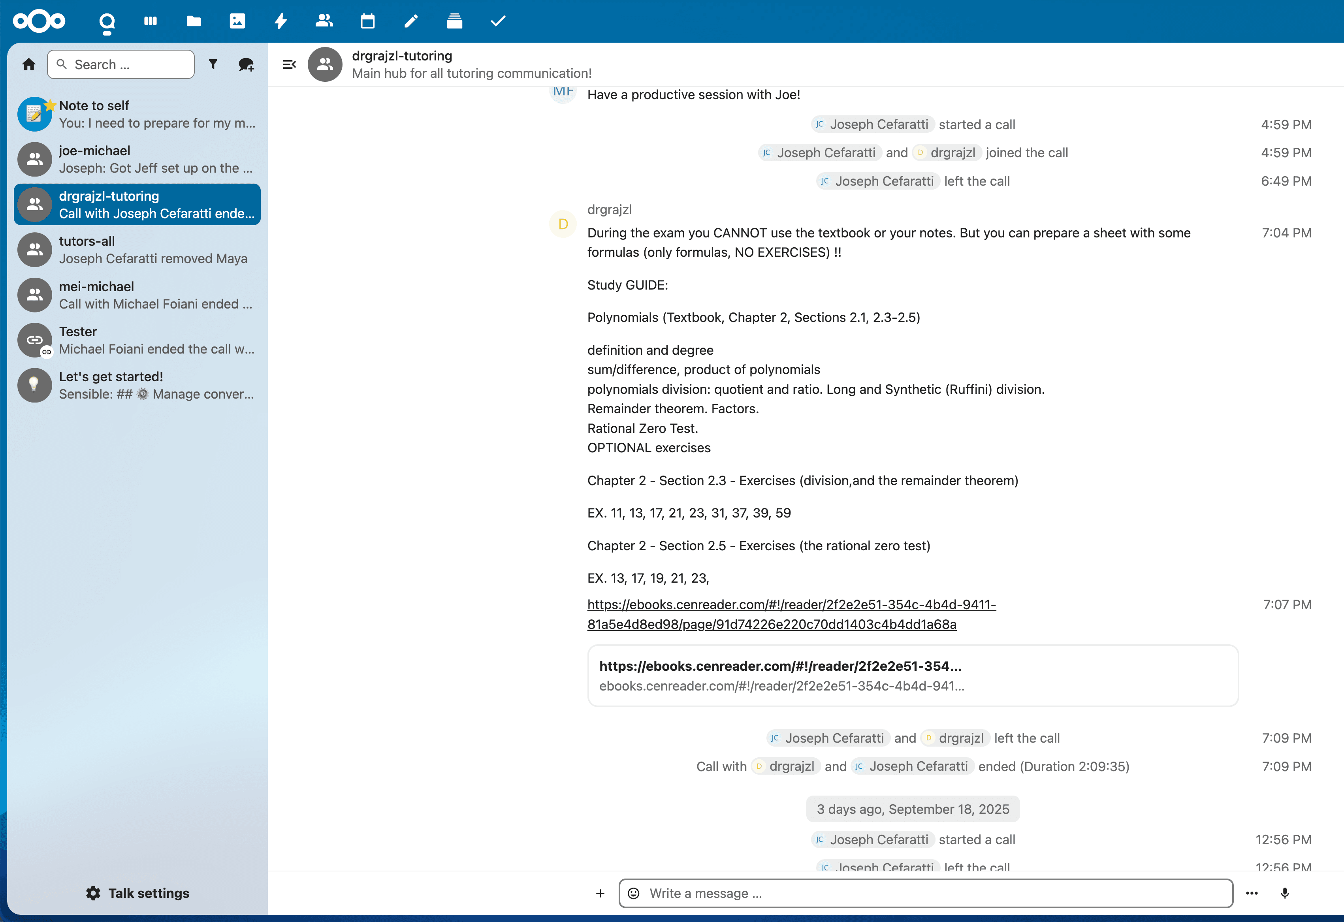Click the Nextcloud logo
The height and width of the screenshot is (922, 1344).
(39, 21)
